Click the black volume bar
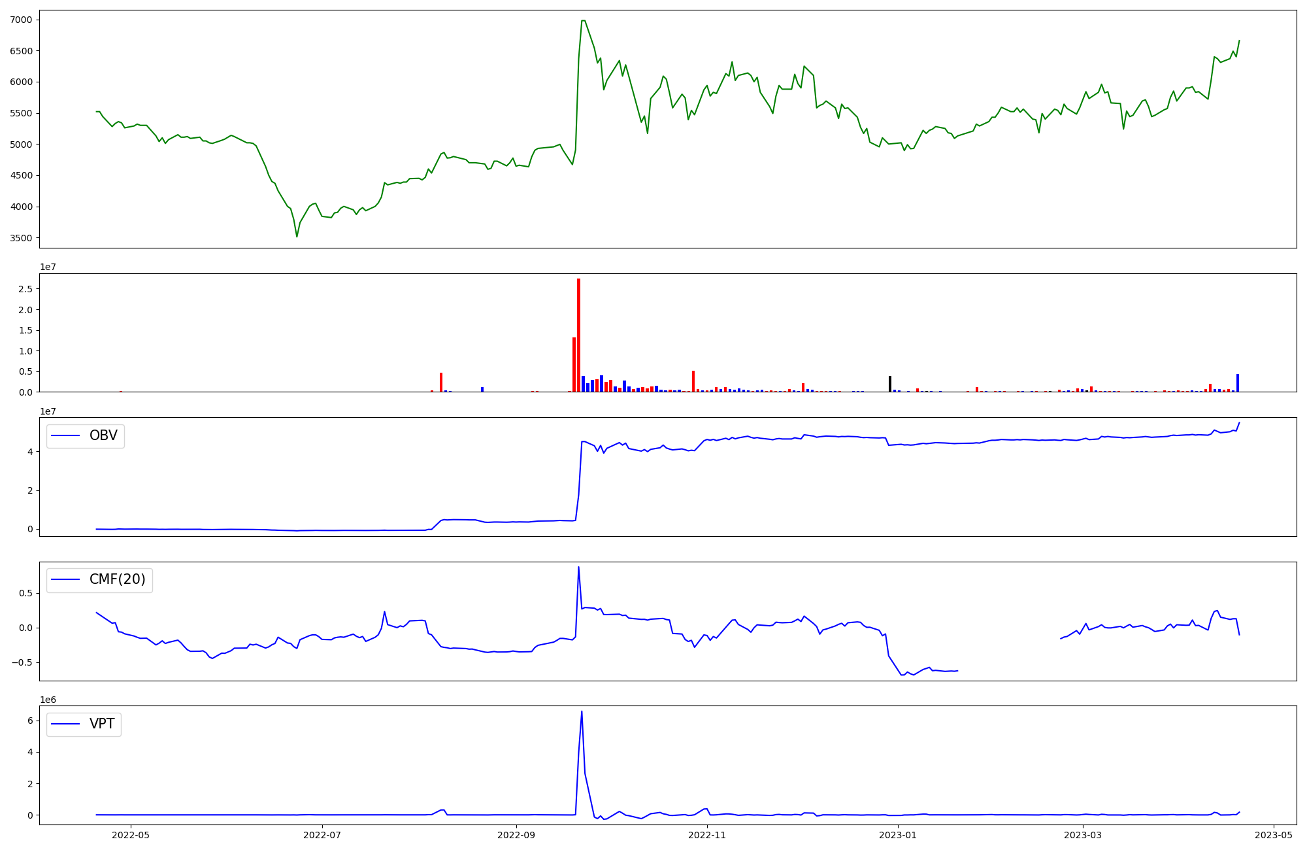1307x850 pixels. 890,384
